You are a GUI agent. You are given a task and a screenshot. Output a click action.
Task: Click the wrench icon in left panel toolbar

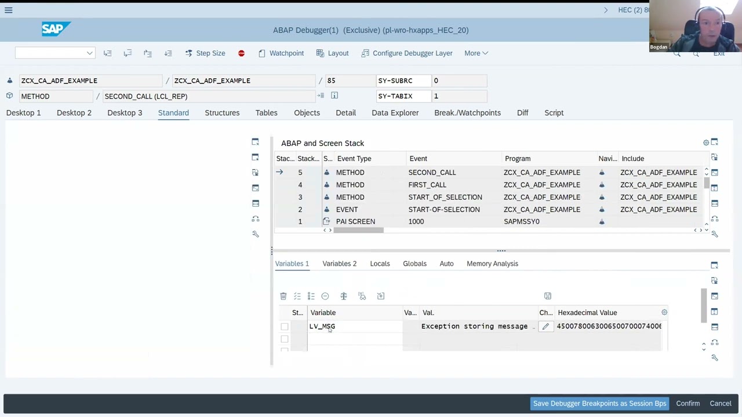click(255, 234)
